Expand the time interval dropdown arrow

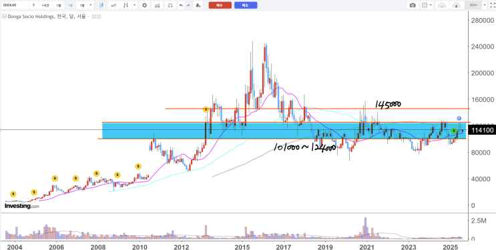[91, 5]
